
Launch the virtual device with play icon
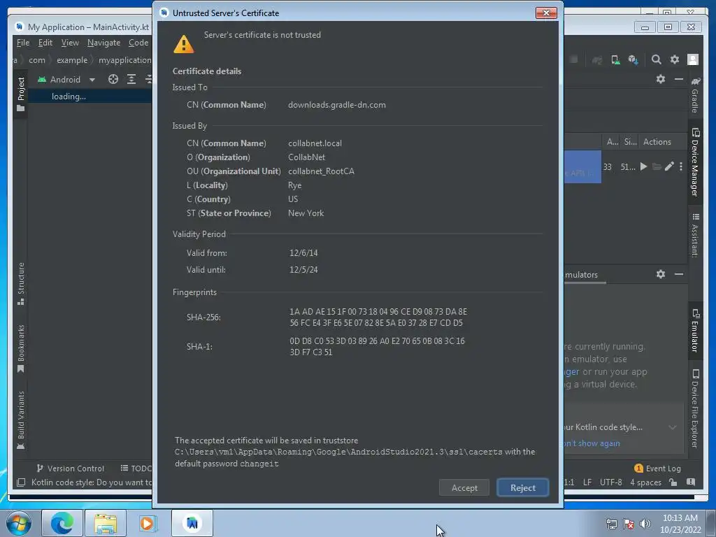click(x=643, y=166)
